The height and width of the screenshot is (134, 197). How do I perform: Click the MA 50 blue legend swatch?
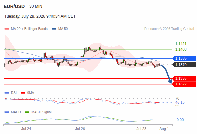click(54, 29)
